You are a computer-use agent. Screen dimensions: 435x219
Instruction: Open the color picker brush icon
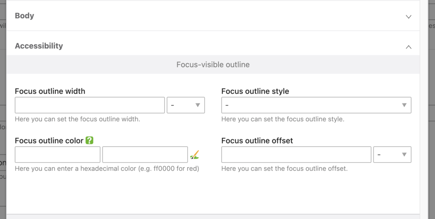coord(194,155)
